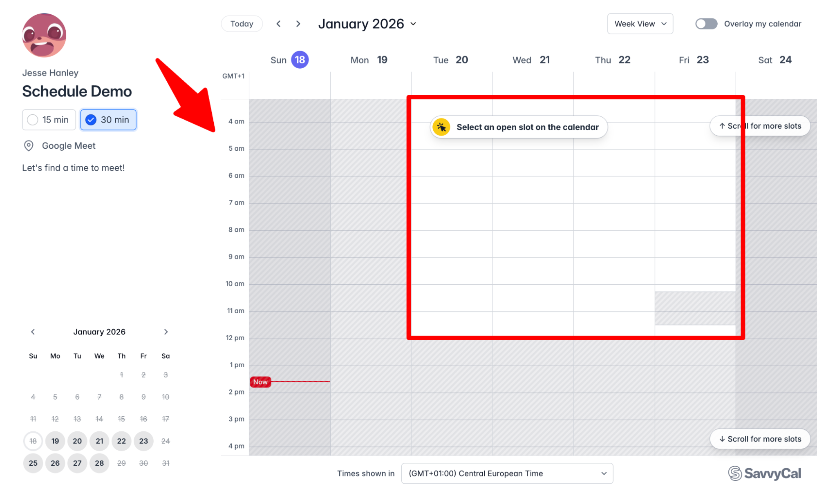Expand the January 2026 month picker

[x=367, y=24]
